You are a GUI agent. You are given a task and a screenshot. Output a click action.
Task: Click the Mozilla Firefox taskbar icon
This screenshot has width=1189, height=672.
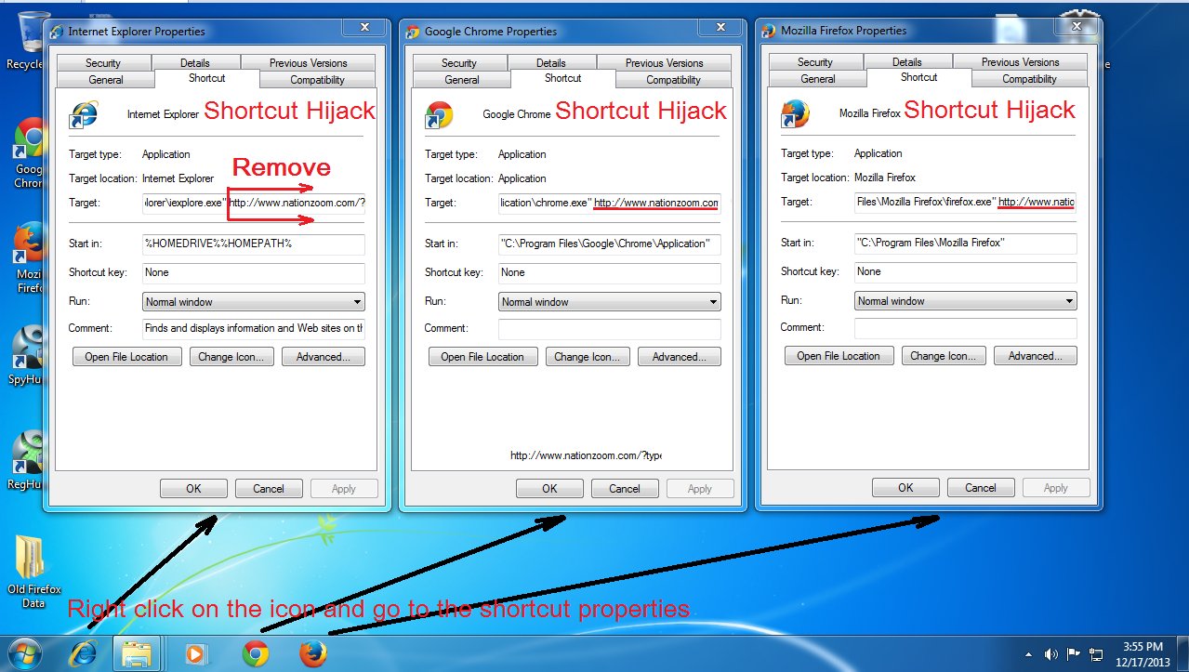(x=313, y=653)
